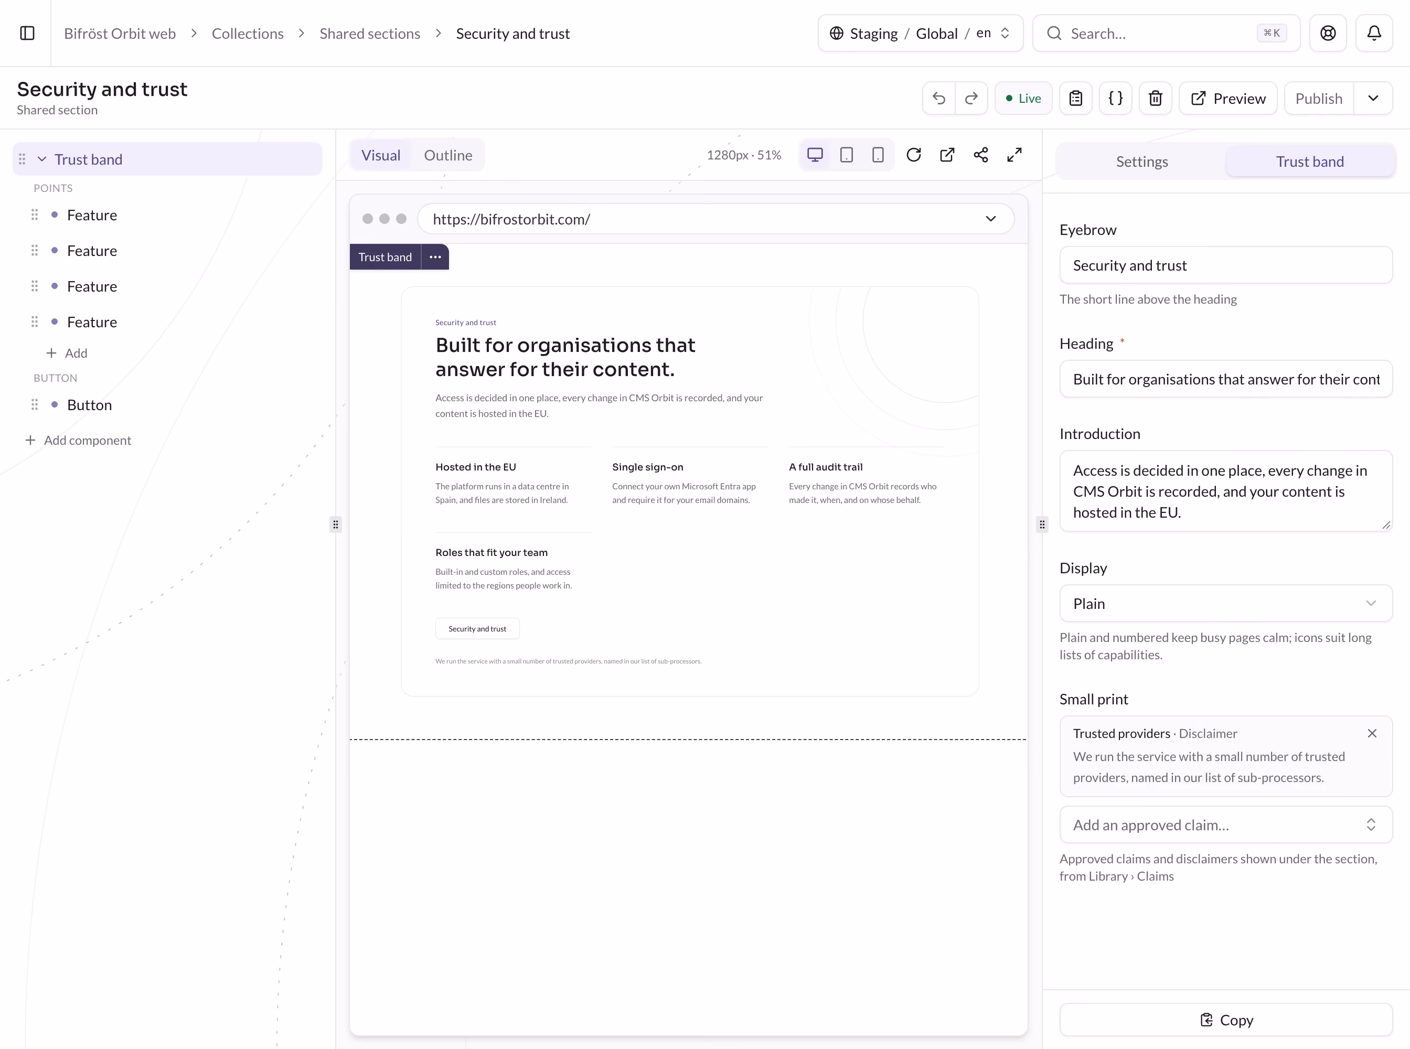This screenshot has height=1049, width=1410.
Task: Switch to the Visual tab
Action: (x=381, y=155)
